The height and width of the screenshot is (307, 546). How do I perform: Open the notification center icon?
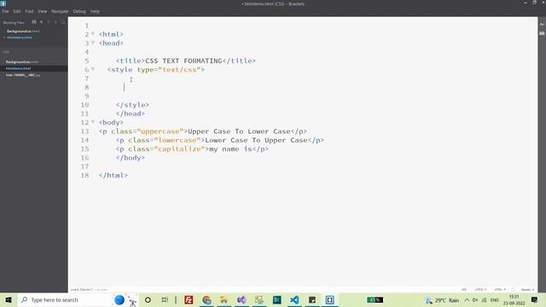[x=535, y=299]
